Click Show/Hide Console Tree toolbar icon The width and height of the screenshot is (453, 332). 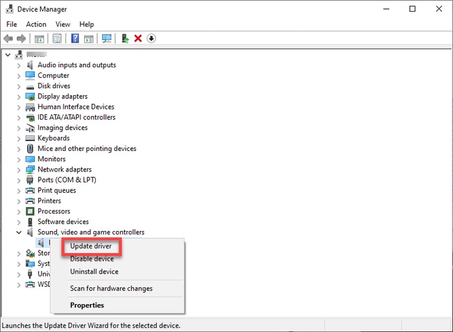tap(39, 38)
